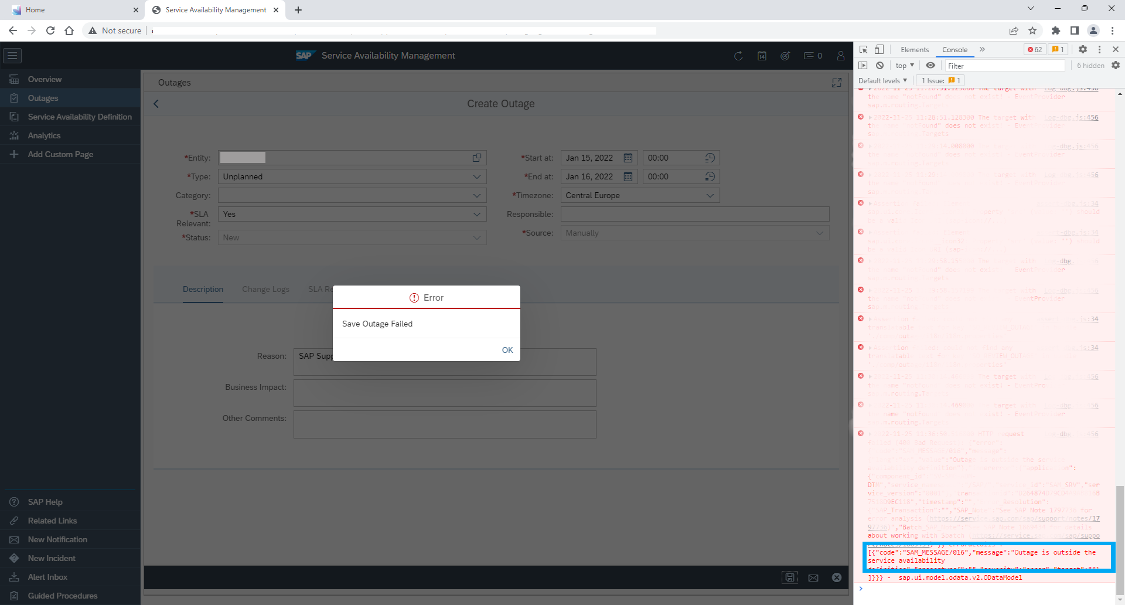
Task: Click the Save icon in footer
Action: tap(790, 577)
